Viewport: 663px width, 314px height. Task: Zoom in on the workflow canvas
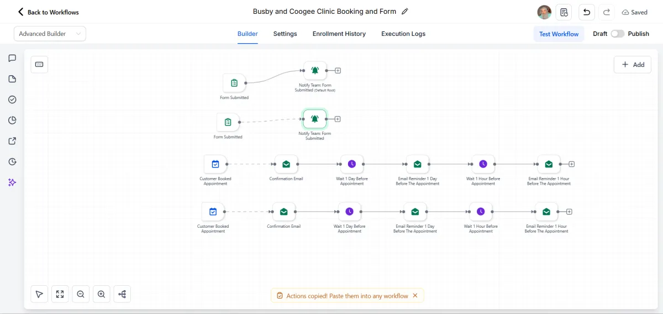101,294
